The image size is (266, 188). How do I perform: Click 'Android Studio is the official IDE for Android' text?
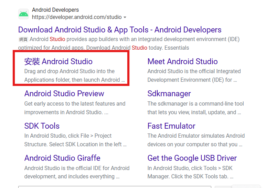77,168
